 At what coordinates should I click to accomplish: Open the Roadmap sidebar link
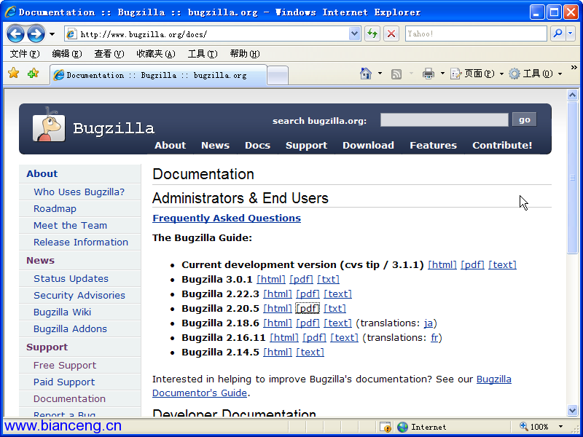click(55, 209)
